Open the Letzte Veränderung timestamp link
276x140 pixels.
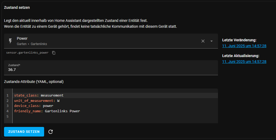pyautogui.click(x=244, y=46)
